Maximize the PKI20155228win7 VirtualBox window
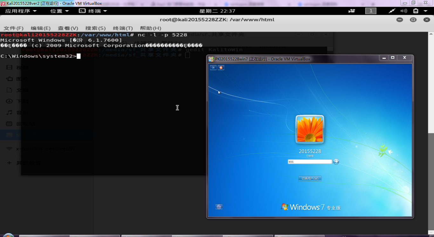 point(393,58)
